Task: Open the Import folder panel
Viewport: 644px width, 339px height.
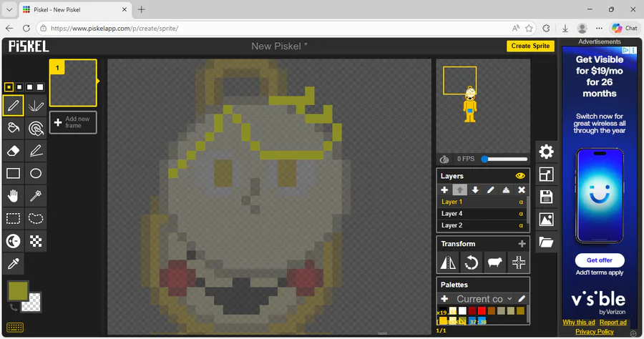Action: (x=546, y=242)
